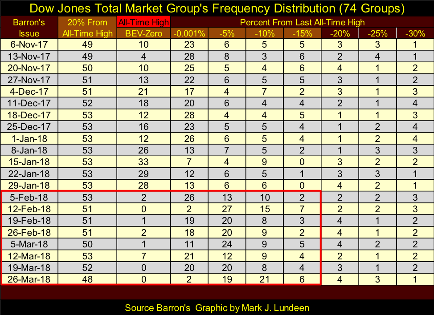Click -5% value 27 in 12-Feb-18 row
The width and height of the screenshot is (434, 315).
(x=227, y=209)
